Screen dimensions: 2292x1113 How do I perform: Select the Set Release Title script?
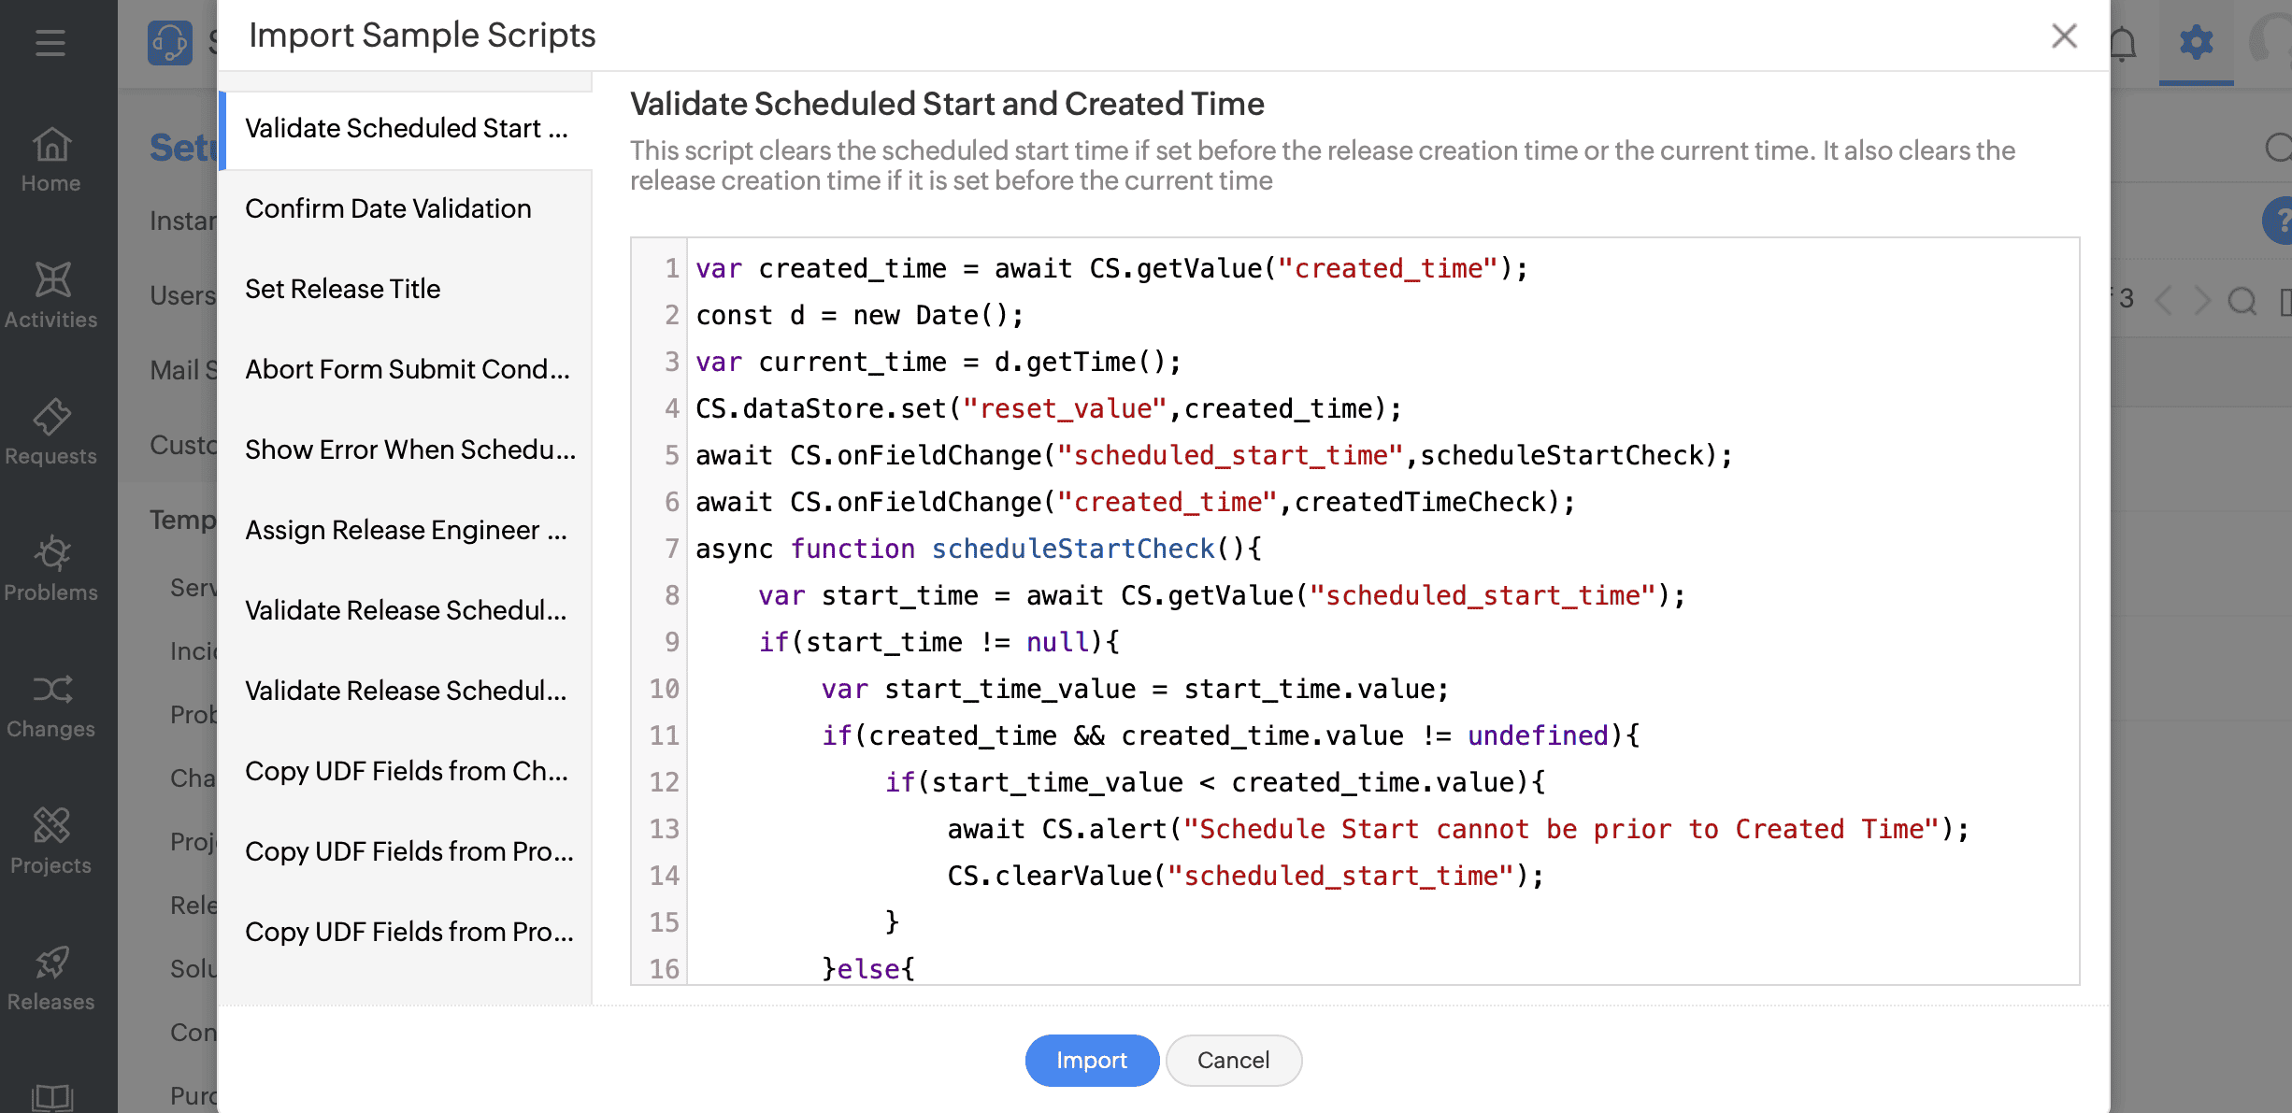343,289
